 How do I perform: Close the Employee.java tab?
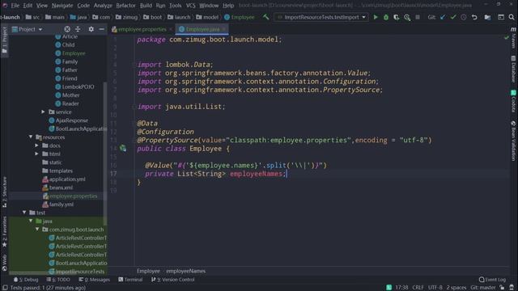[224, 29]
